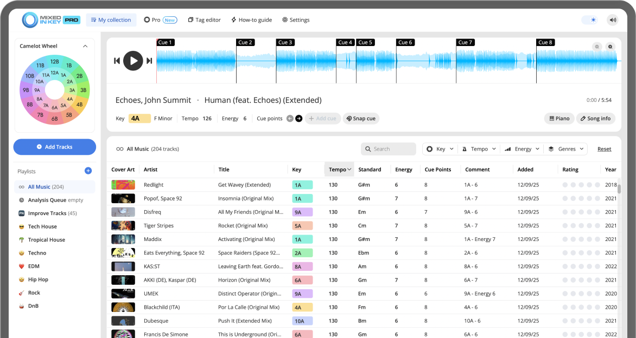Zoom out the waveform

tap(597, 47)
